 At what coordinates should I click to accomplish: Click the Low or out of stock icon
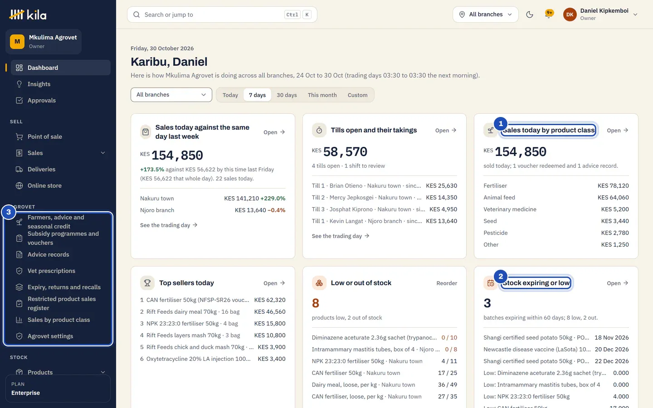click(x=319, y=283)
